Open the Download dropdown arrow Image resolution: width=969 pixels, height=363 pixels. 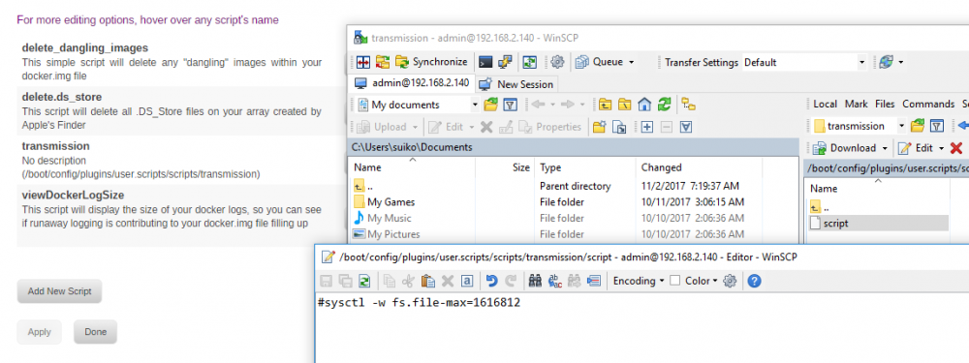point(885,148)
